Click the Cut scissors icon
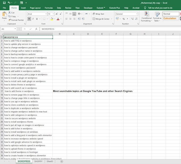181x164 pixels. [10, 13]
